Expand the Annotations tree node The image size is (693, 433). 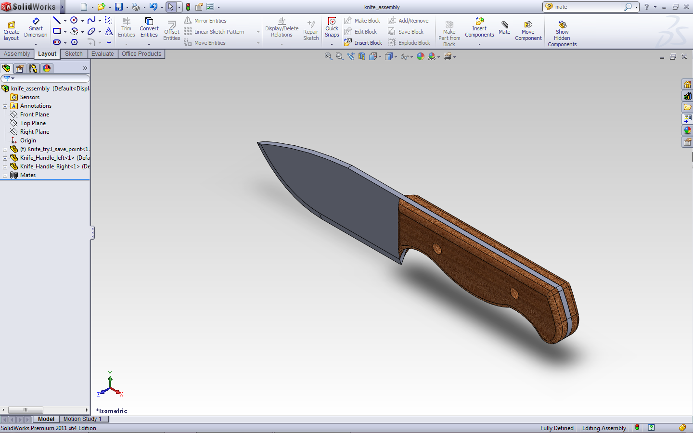[5, 106]
